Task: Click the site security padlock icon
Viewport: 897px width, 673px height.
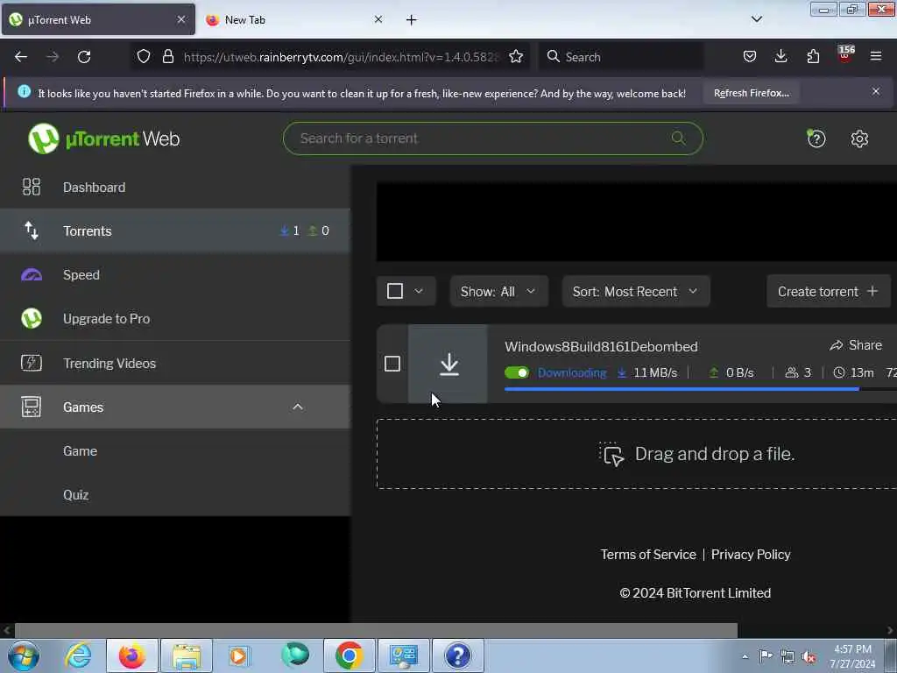Action: 167,57
